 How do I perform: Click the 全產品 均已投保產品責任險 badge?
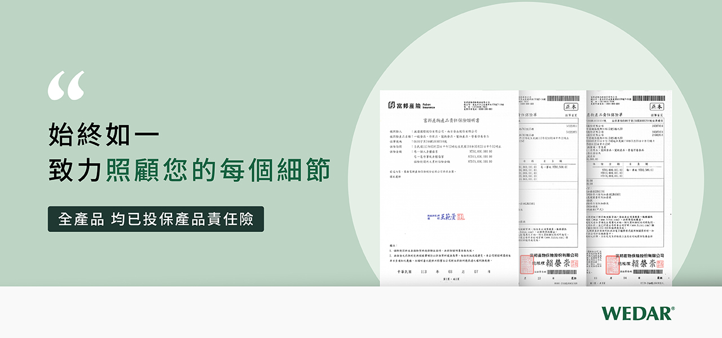point(156,219)
